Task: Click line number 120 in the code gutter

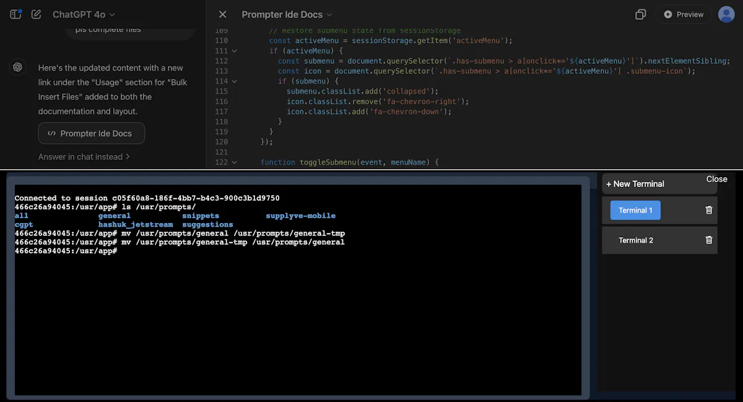Action: (x=221, y=142)
